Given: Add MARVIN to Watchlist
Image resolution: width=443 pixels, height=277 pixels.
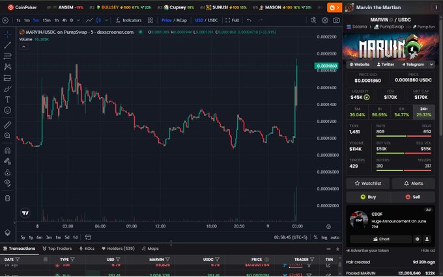Looking at the screenshot, I should coord(368,183).
